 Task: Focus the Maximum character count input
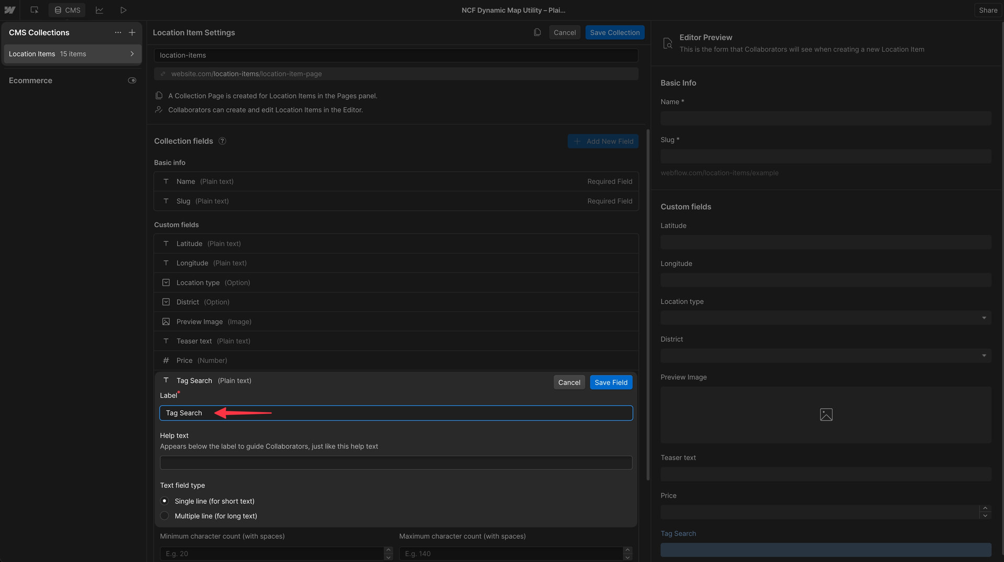511,554
